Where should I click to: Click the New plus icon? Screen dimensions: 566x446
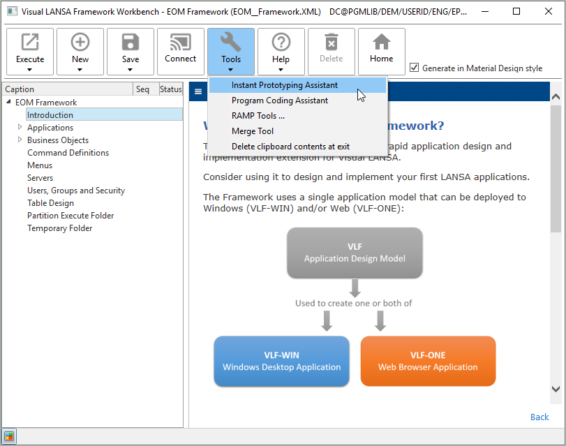[80, 42]
